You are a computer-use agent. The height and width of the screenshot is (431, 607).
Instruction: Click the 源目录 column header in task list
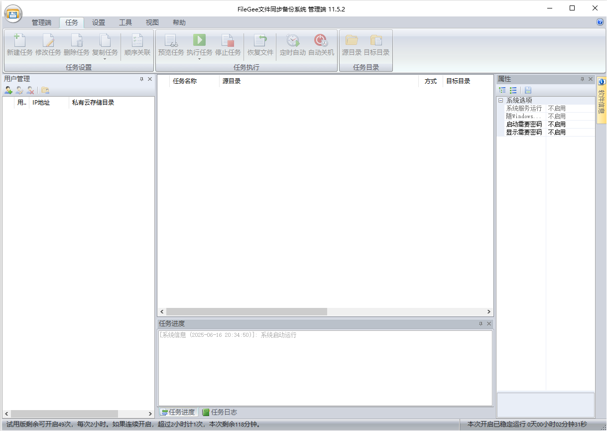tap(319, 81)
